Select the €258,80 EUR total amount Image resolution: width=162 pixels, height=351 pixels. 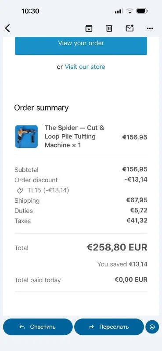point(117,247)
